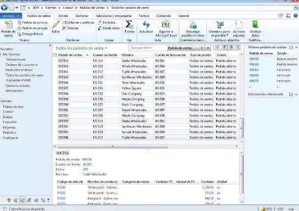
Task: Open Órdenes de cuarentena in favorites
Action: point(21,65)
